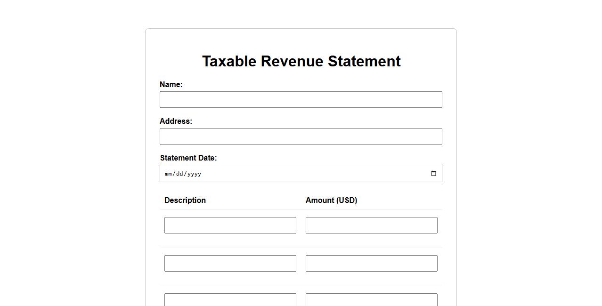Select the month (mm) segment of the date

[168, 174]
